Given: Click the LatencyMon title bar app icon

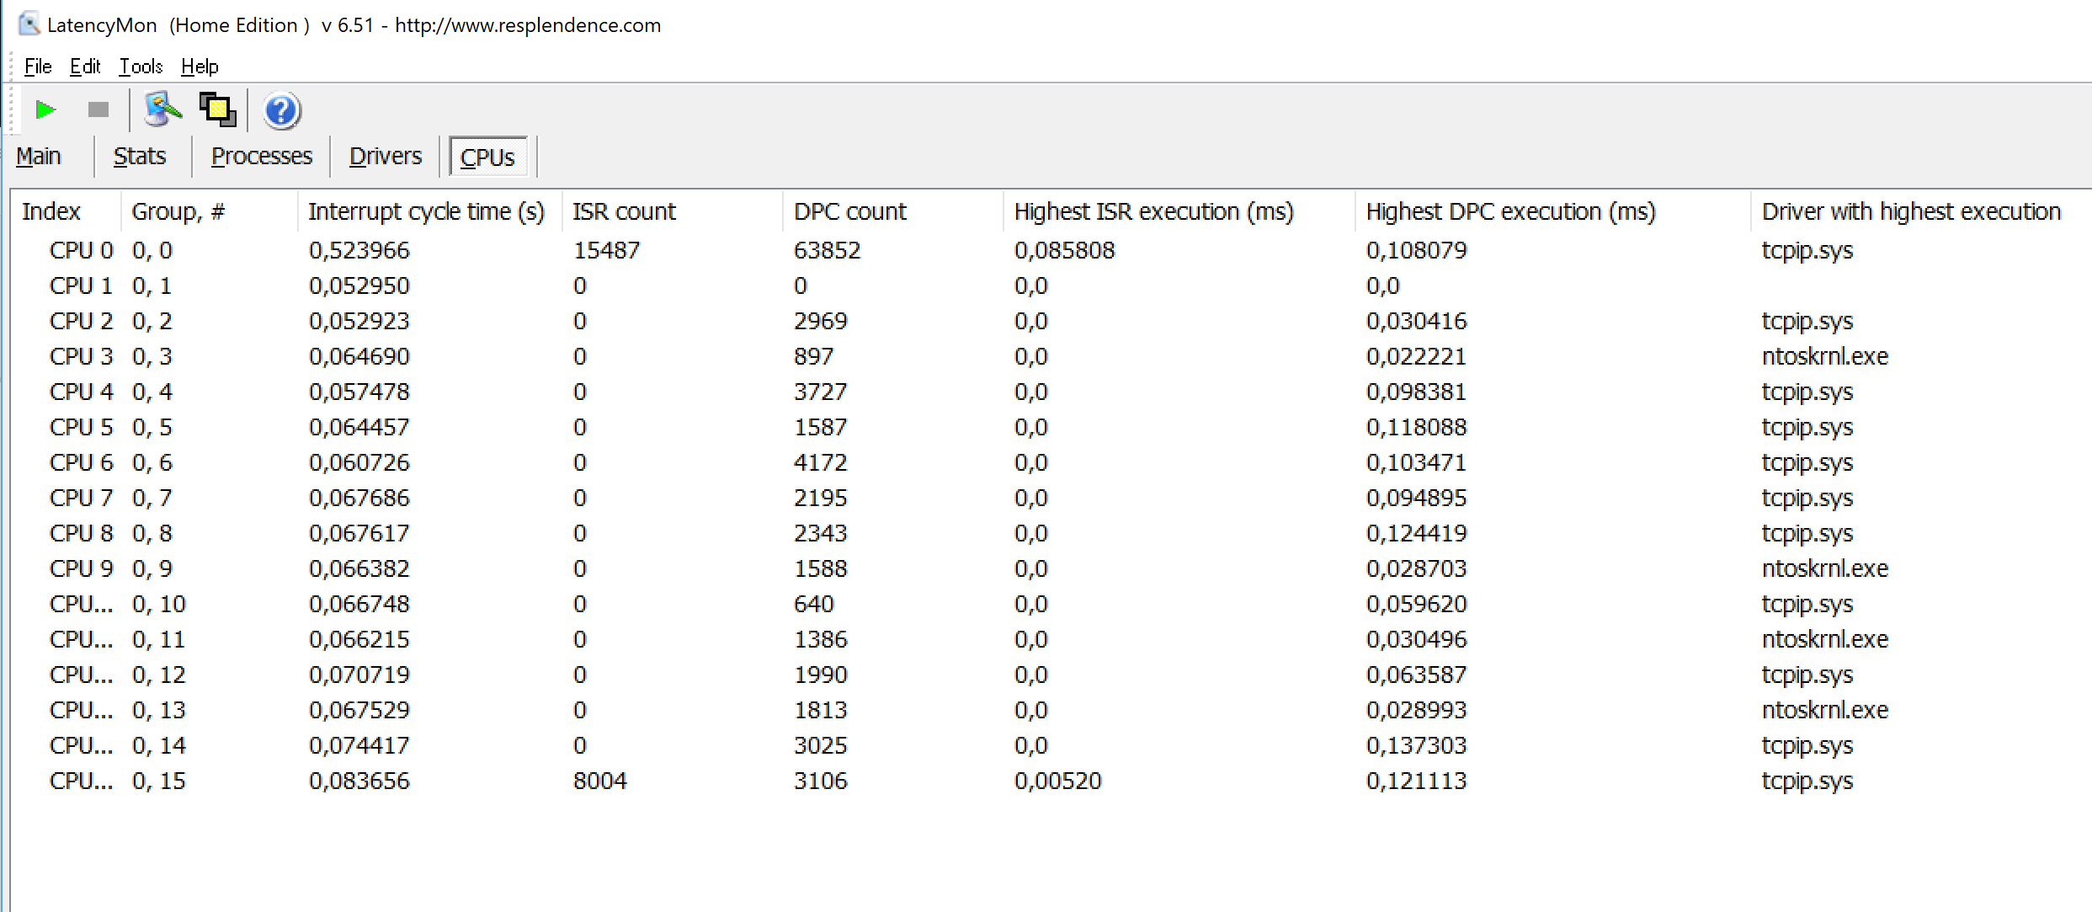Looking at the screenshot, I should click(x=29, y=24).
